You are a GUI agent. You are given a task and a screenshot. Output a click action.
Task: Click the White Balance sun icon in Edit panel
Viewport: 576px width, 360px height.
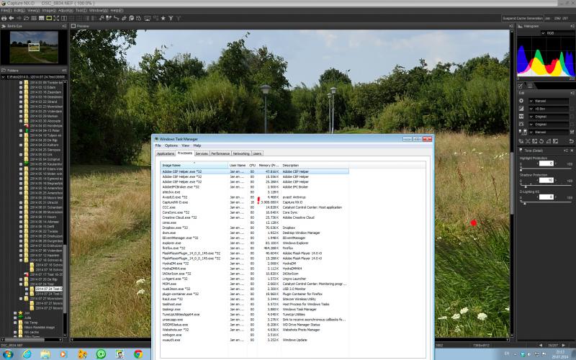(x=521, y=101)
